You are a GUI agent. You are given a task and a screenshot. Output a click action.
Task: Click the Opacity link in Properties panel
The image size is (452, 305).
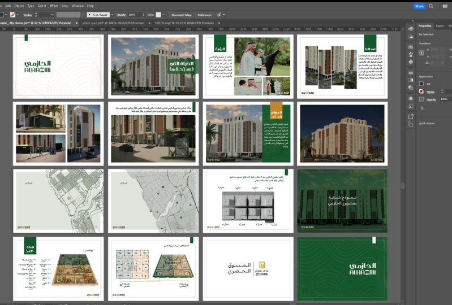(431, 99)
